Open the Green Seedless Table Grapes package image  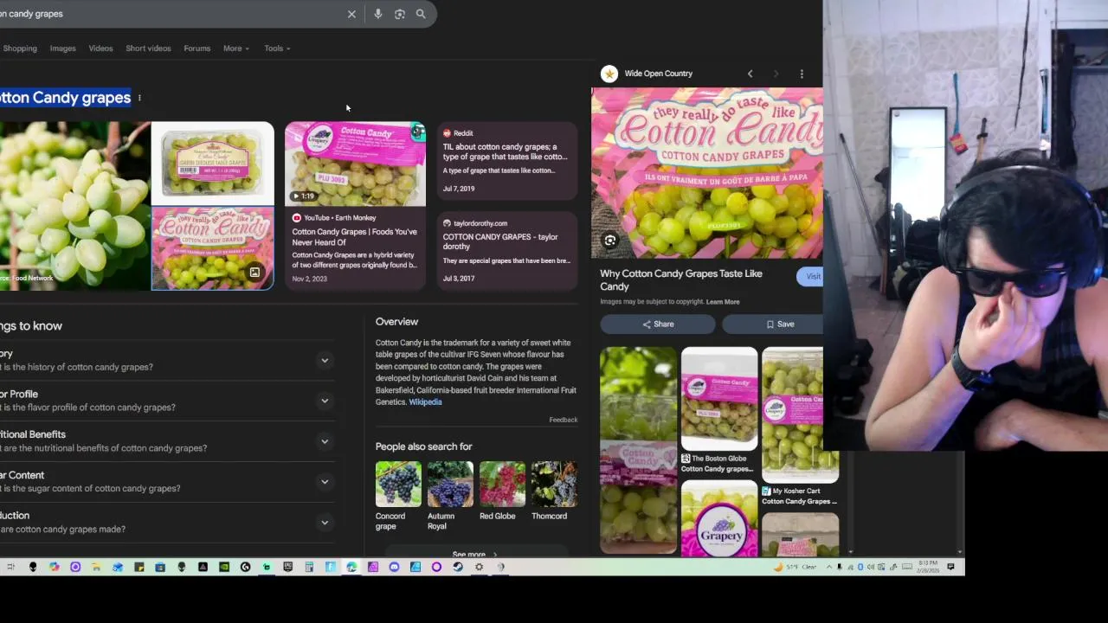tap(213, 164)
